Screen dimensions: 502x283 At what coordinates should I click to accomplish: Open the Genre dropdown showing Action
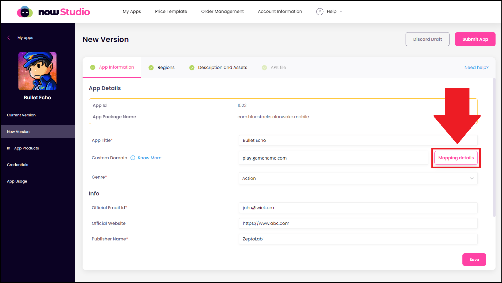click(358, 178)
